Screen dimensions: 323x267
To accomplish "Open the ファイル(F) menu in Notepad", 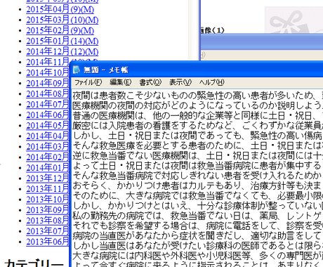I will tap(88, 82).
